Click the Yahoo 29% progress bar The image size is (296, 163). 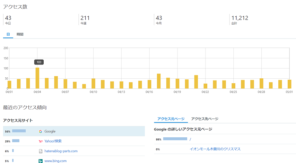pos(16,141)
